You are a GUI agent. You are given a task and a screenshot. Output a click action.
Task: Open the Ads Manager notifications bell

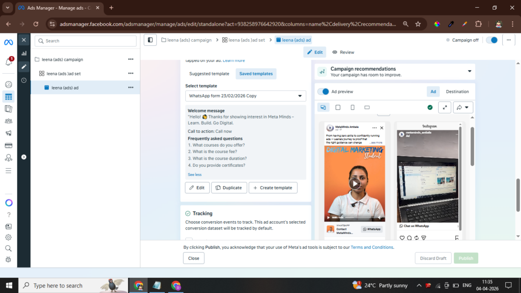[9, 62]
